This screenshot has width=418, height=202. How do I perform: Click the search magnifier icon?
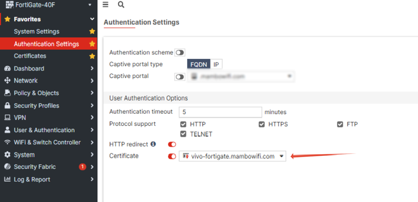coord(121,5)
